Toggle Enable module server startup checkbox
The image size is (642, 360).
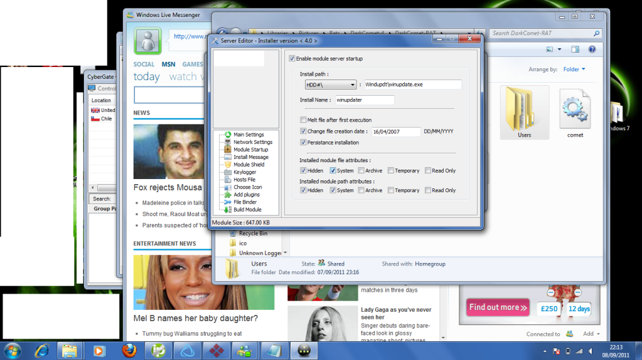(x=292, y=58)
